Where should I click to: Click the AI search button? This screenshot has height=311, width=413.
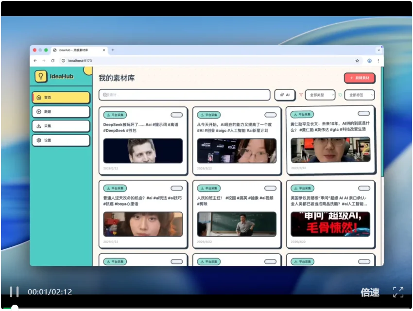(x=285, y=95)
